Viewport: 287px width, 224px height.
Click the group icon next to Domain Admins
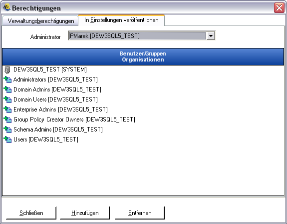pos(7,89)
